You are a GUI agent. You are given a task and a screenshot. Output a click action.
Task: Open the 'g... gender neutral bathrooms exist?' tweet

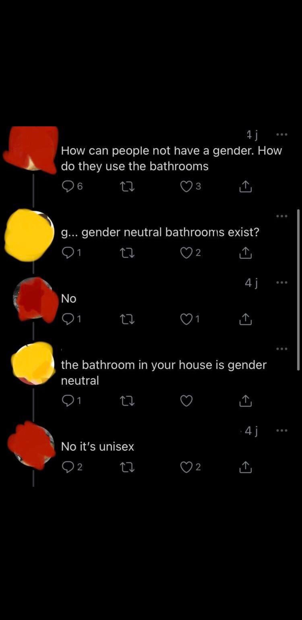(x=160, y=232)
